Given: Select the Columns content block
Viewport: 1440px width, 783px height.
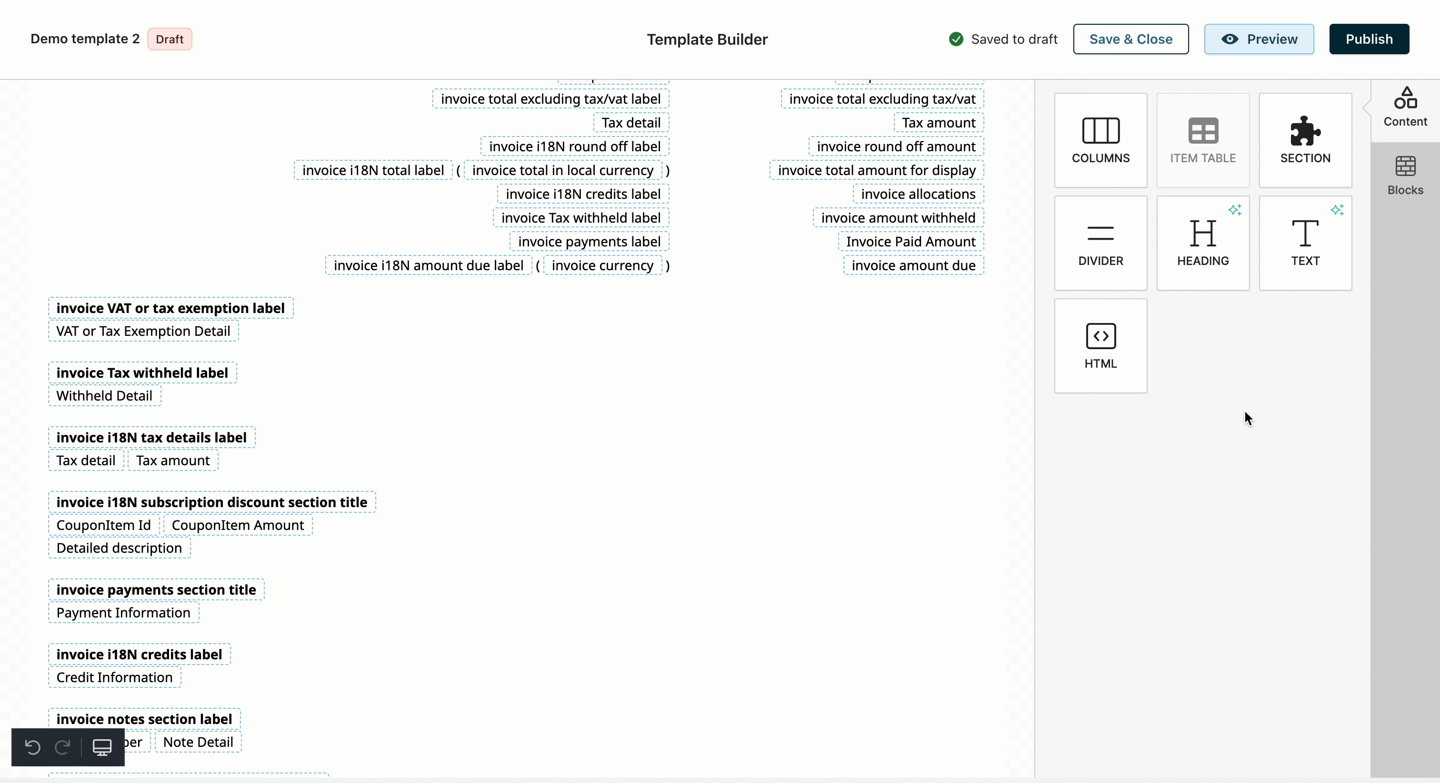Looking at the screenshot, I should [1100, 140].
